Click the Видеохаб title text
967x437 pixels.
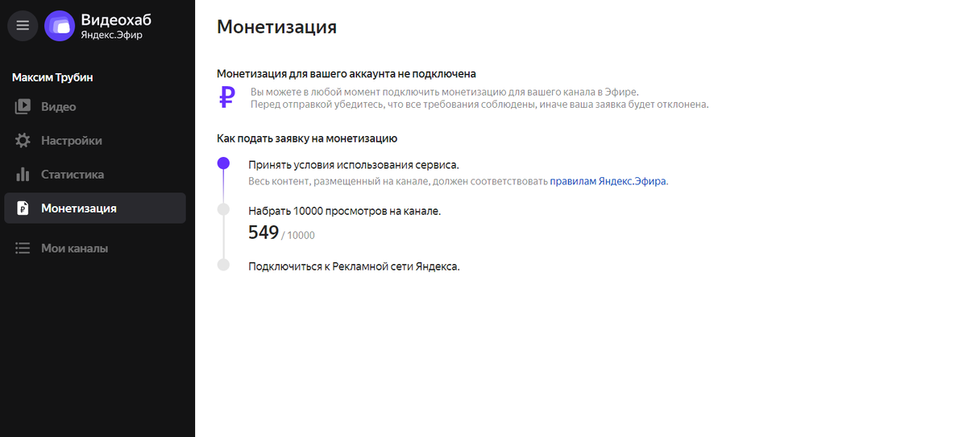coord(116,19)
